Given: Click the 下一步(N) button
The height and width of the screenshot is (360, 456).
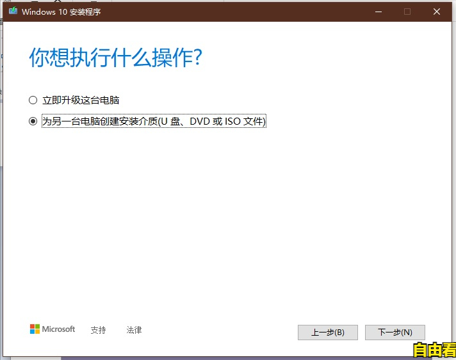Looking at the screenshot, I should tap(395, 332).
